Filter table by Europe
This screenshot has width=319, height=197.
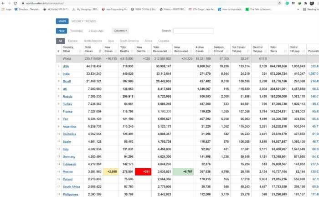[73, 41]
